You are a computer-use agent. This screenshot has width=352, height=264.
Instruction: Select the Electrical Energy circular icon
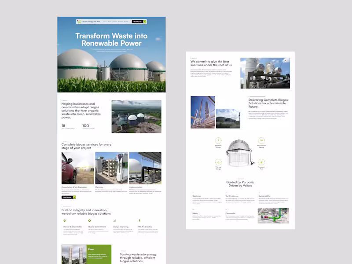click(x=218, y=139)
